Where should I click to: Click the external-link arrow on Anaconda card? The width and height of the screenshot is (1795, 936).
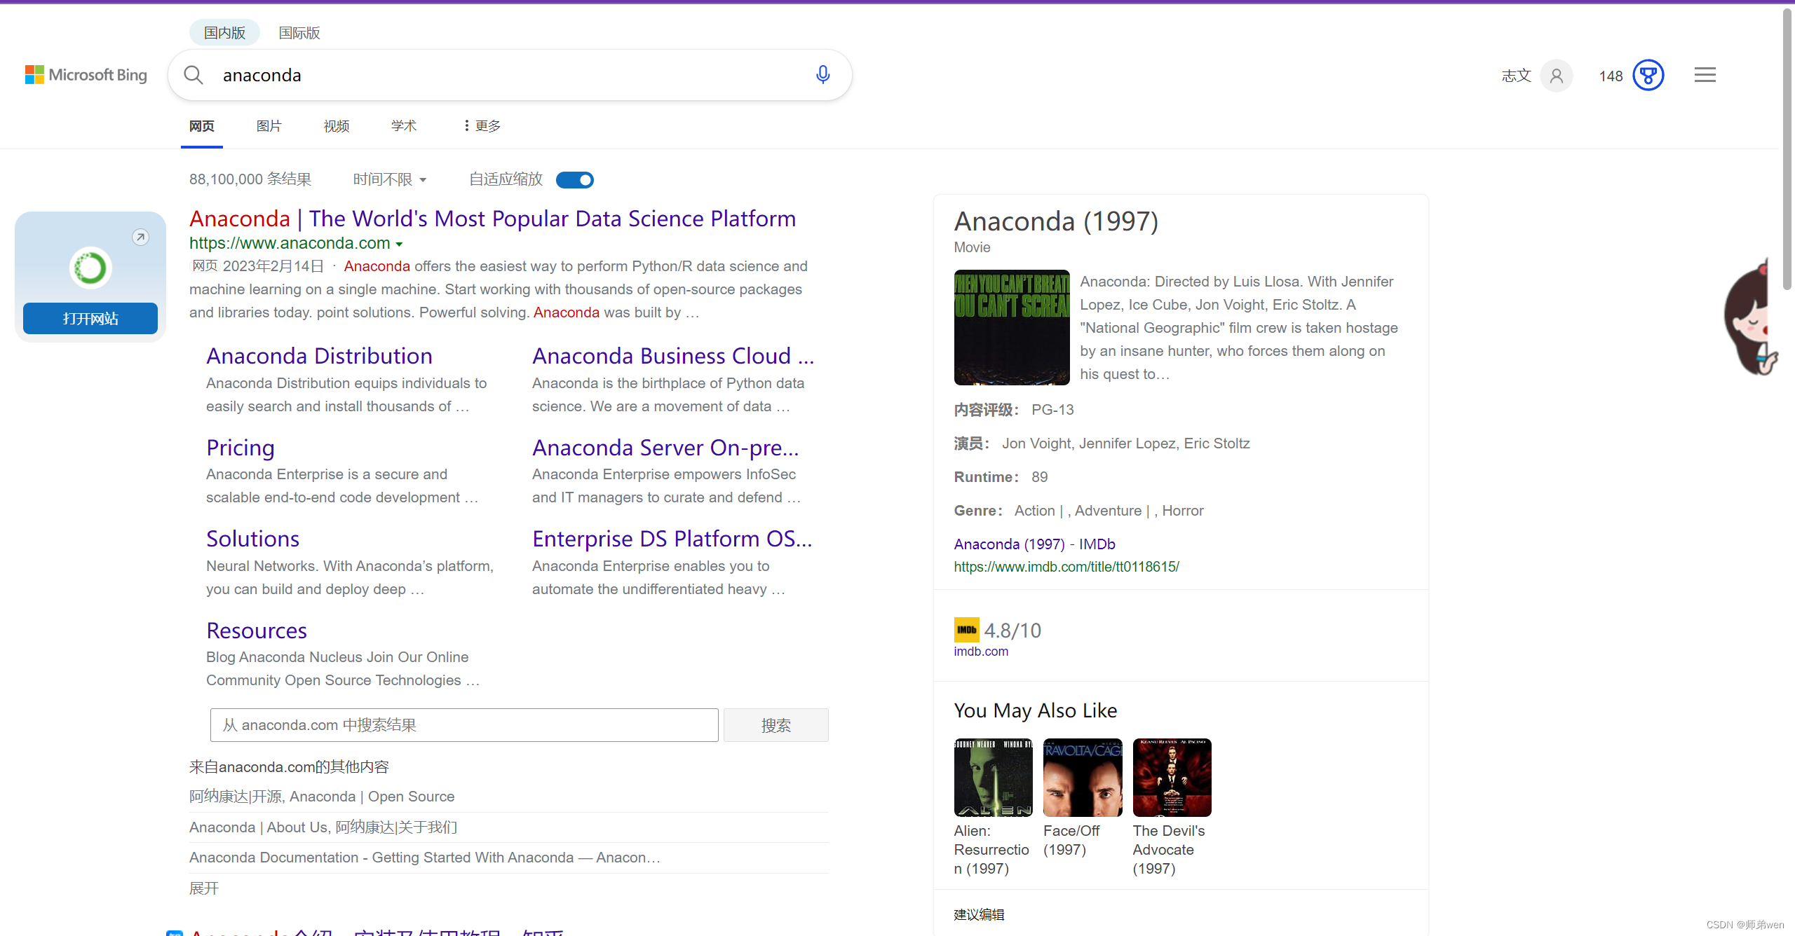140,238
